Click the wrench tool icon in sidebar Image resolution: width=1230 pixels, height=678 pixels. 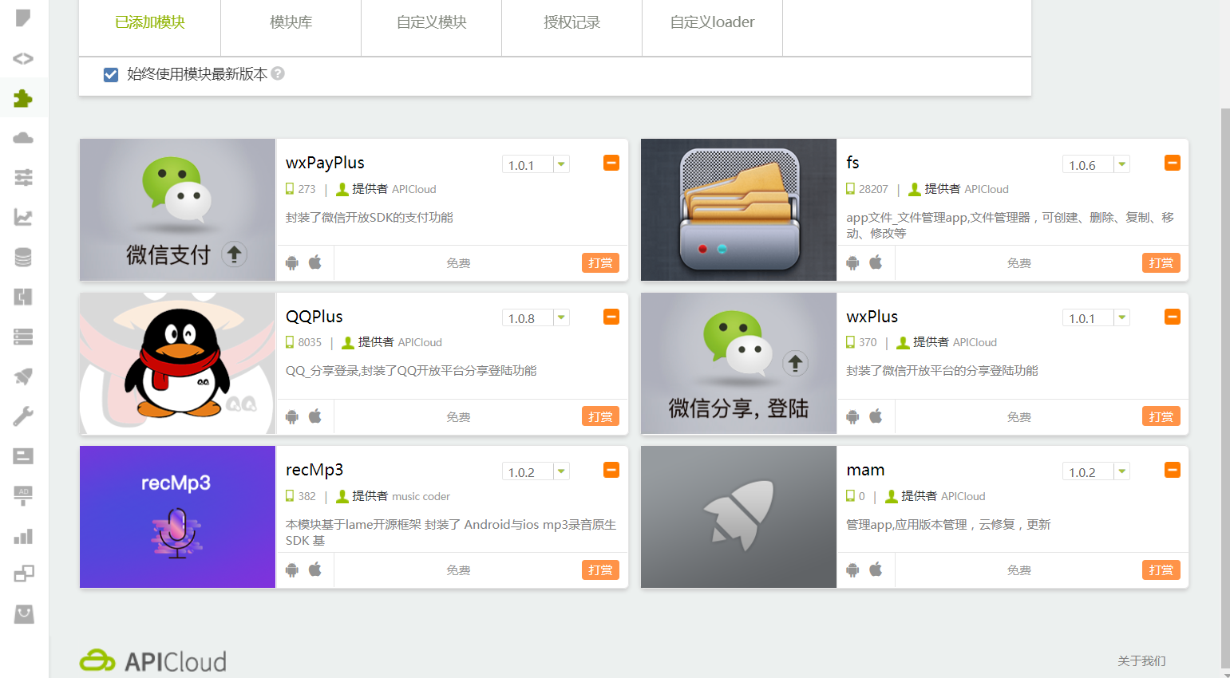[23, 416]
